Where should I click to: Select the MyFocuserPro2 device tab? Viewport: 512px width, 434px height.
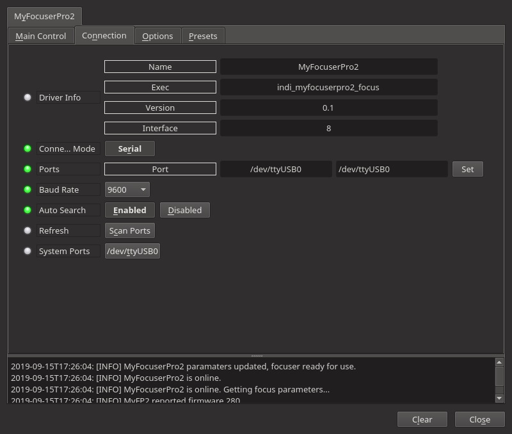coord(44,17)
